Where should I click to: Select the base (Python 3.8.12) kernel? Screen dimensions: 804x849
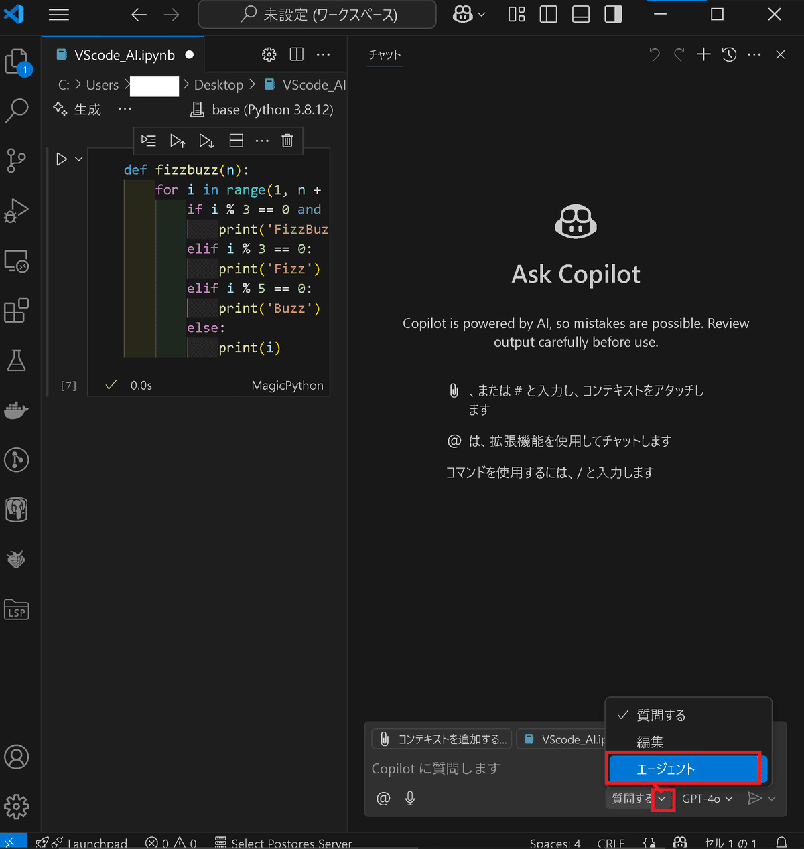tap(262, 110)
